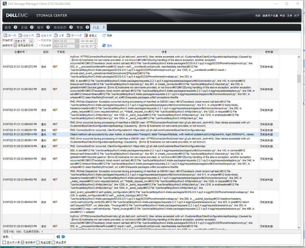Click the 创建时间 sort arrow indicator

pyautogui.click(x=27, y=52)
